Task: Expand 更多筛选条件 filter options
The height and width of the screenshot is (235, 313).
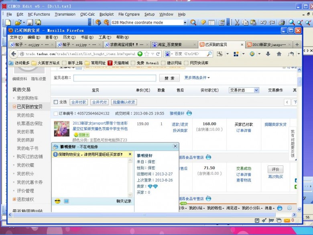Action: coord(197,78)
